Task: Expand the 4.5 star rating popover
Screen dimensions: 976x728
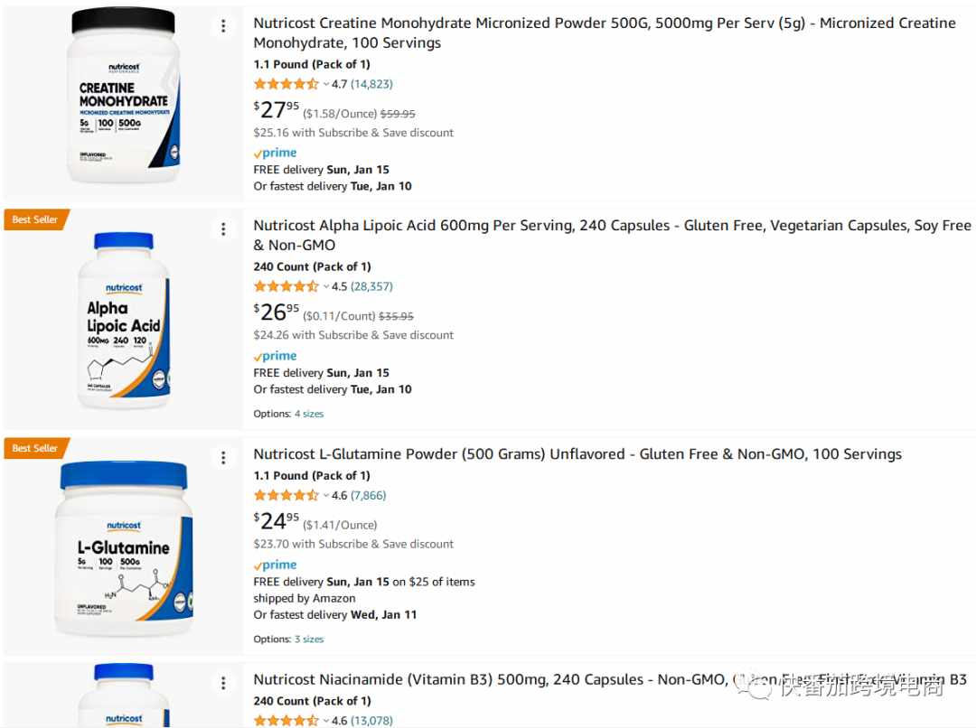Action: click(x=291, y=286)
